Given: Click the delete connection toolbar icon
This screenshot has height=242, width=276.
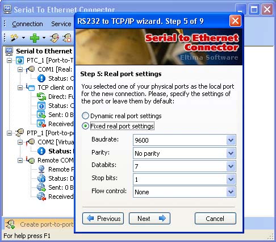Looking at the screenshot, I should click(67, 38).
